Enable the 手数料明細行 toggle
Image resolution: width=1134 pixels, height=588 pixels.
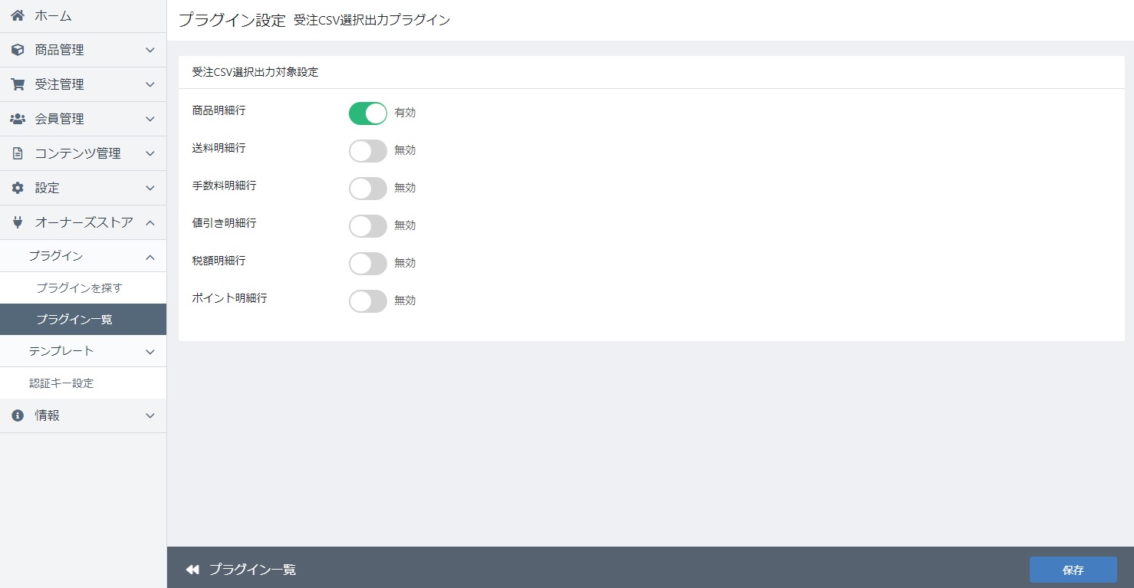368,188
